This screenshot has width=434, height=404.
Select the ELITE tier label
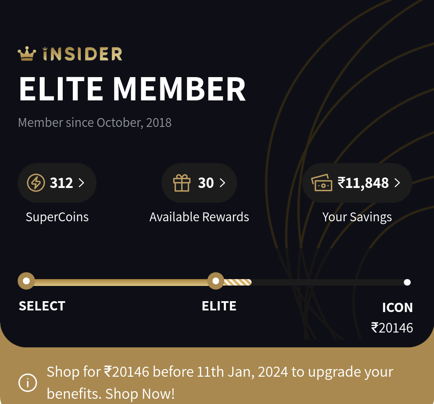pyautogui.click(x=219, y=306)
